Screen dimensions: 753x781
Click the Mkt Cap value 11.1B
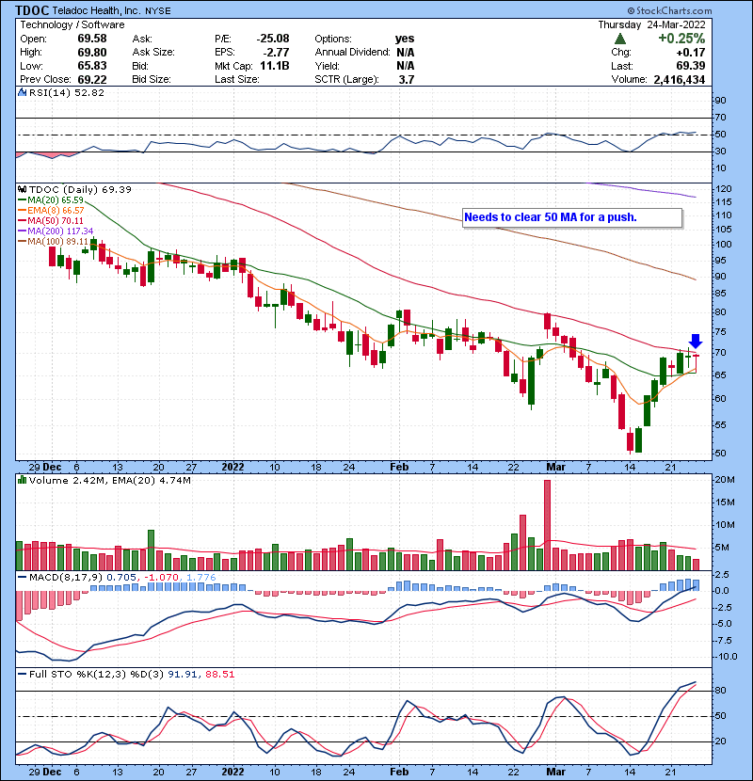275,66
